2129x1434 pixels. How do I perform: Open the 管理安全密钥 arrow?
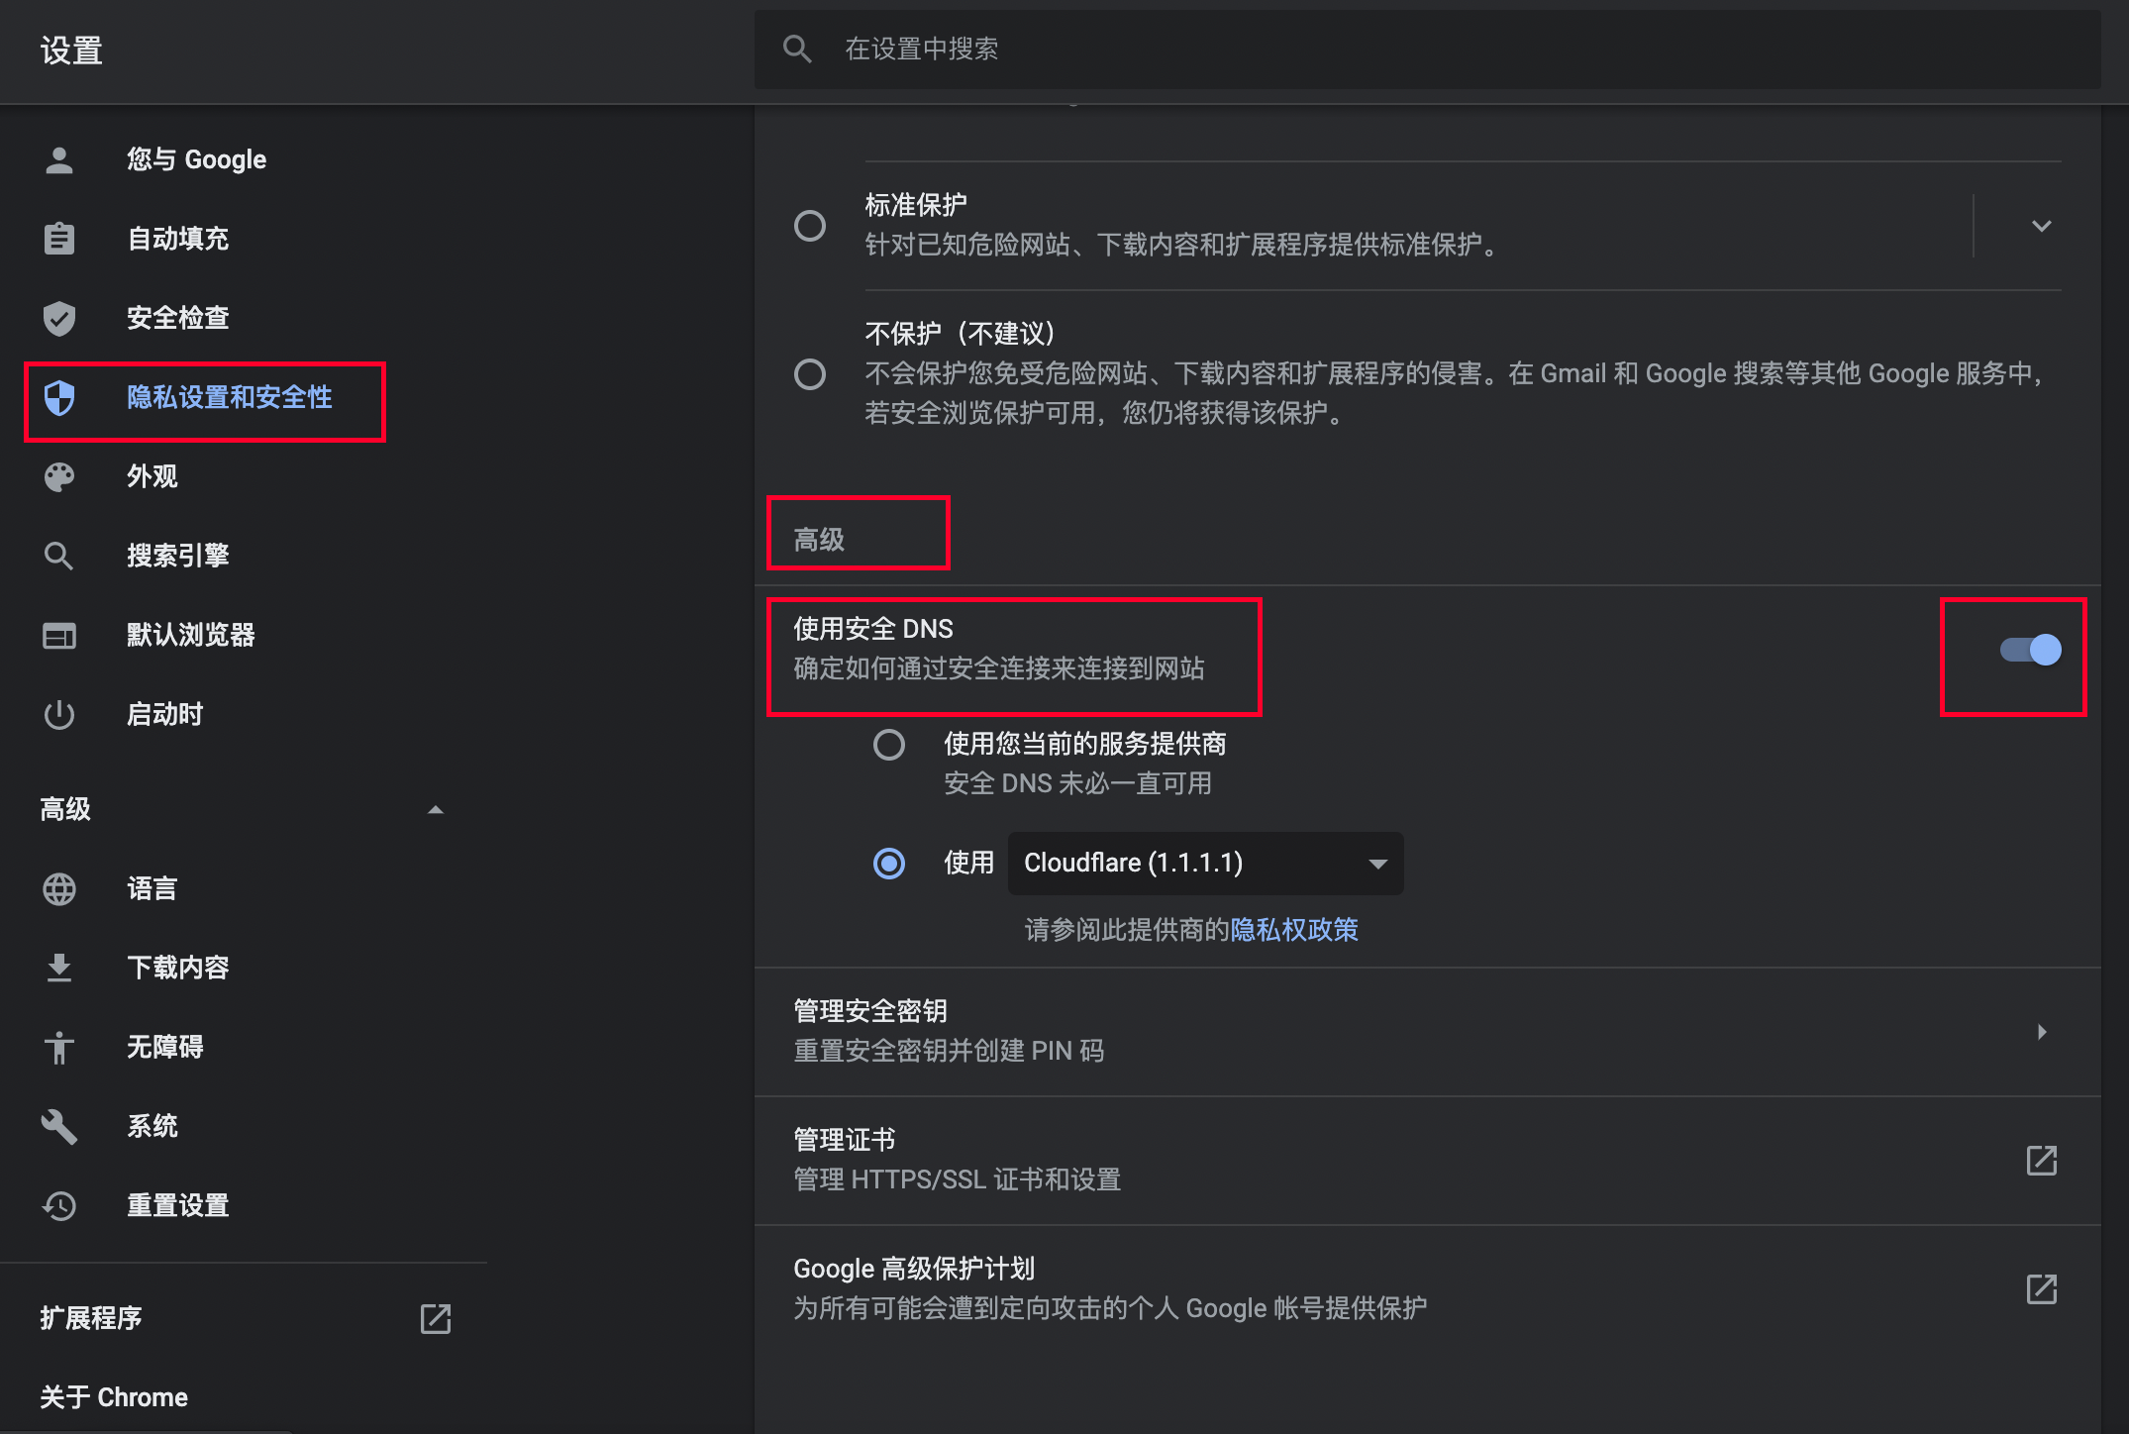pyautogui.click(x=2042, y=1031)
